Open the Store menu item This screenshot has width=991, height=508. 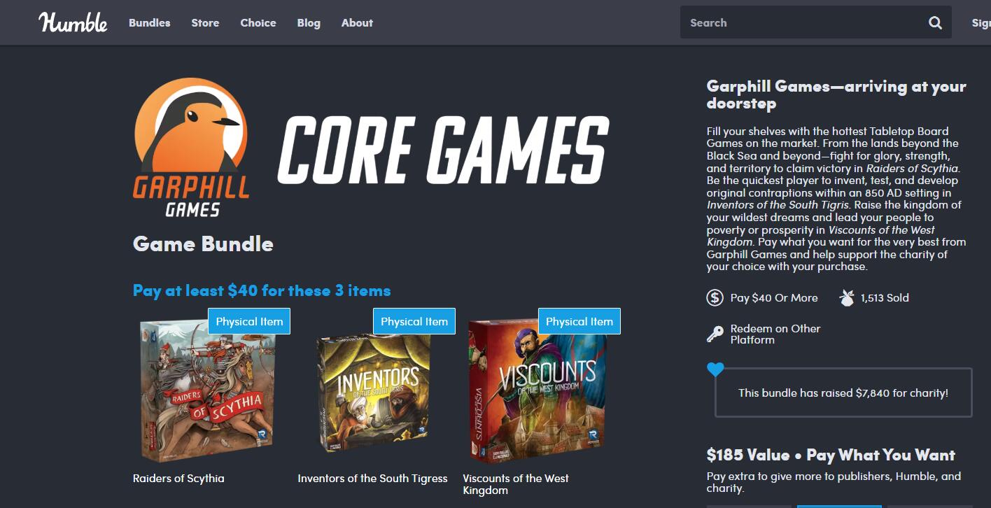point(205,22)
